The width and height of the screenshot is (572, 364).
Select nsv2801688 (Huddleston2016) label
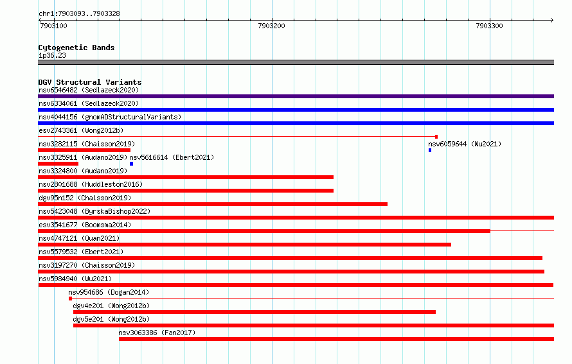point(91,184)
